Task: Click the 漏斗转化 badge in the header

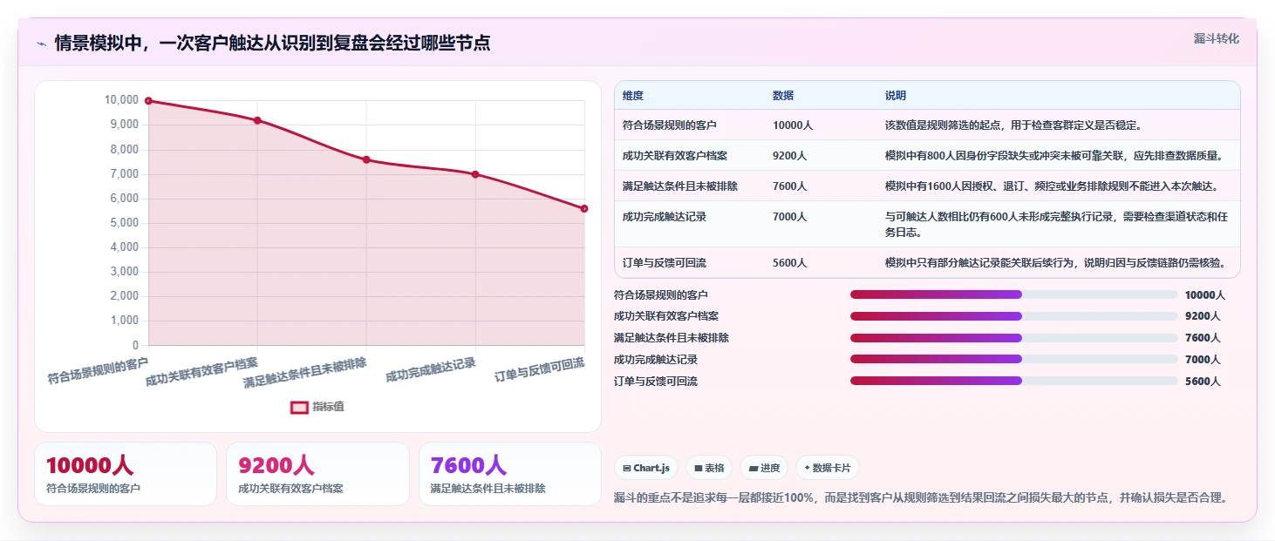Action: tap(1216, 38)
